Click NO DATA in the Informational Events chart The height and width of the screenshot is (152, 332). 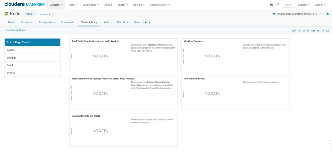click(x=212, y=93)
